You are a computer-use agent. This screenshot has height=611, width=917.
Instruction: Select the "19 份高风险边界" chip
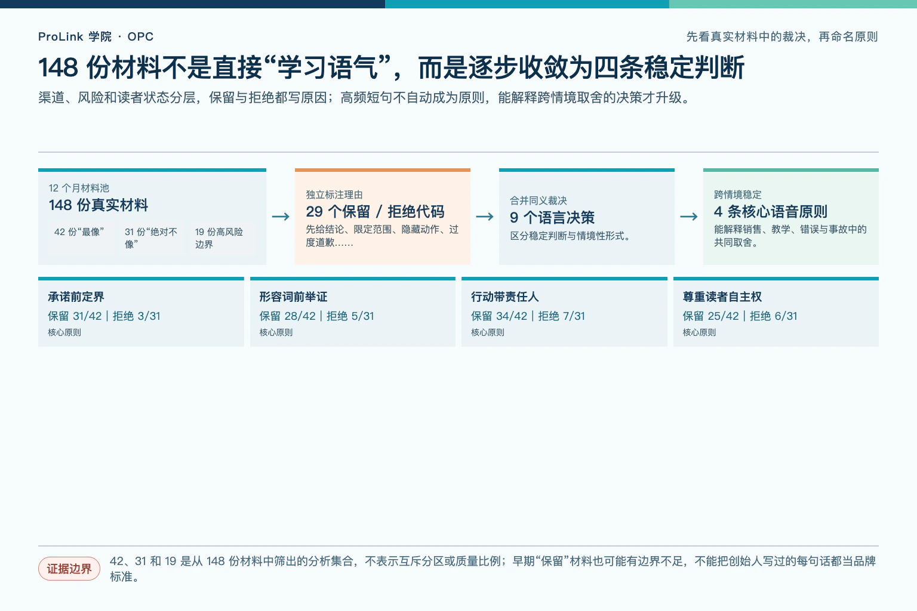(221, 238)
